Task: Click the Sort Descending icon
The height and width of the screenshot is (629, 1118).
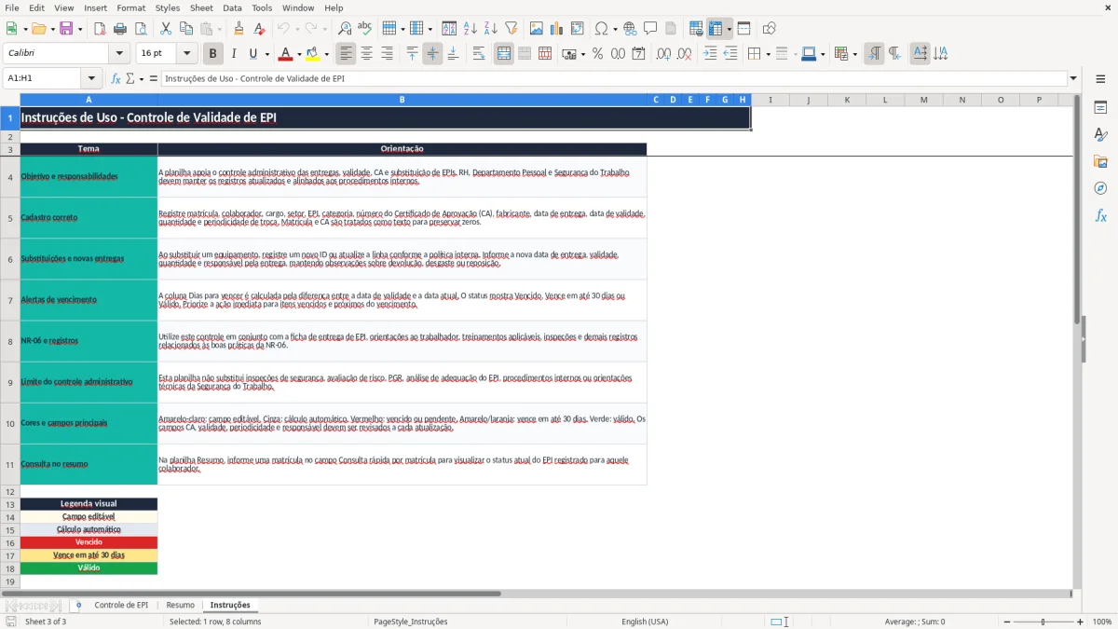Action: click(x=490, y=29)
